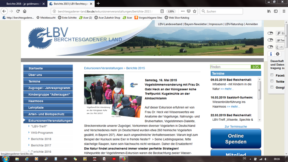Open page actions three-dot menu

(183, 11)
